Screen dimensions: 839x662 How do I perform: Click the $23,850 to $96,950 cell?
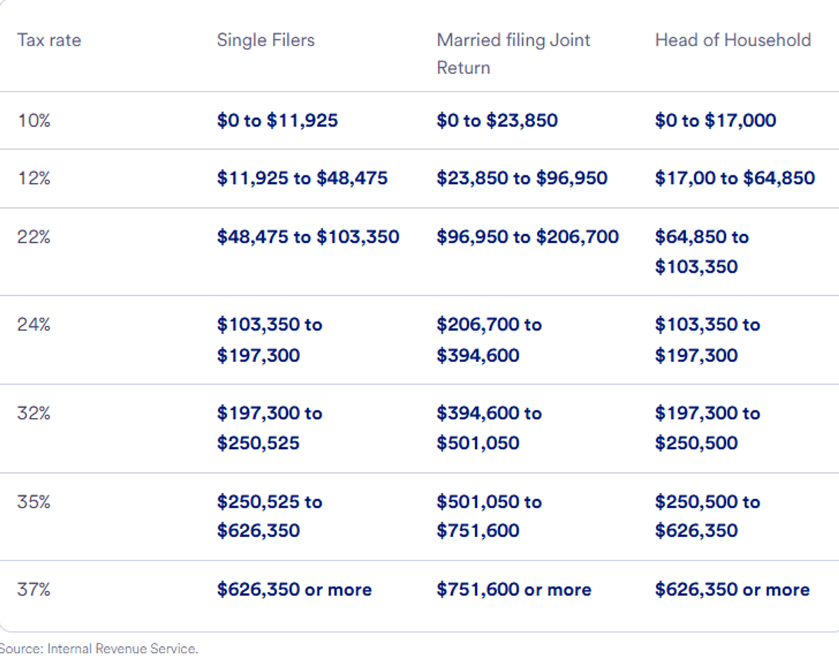tap(522, 178)
